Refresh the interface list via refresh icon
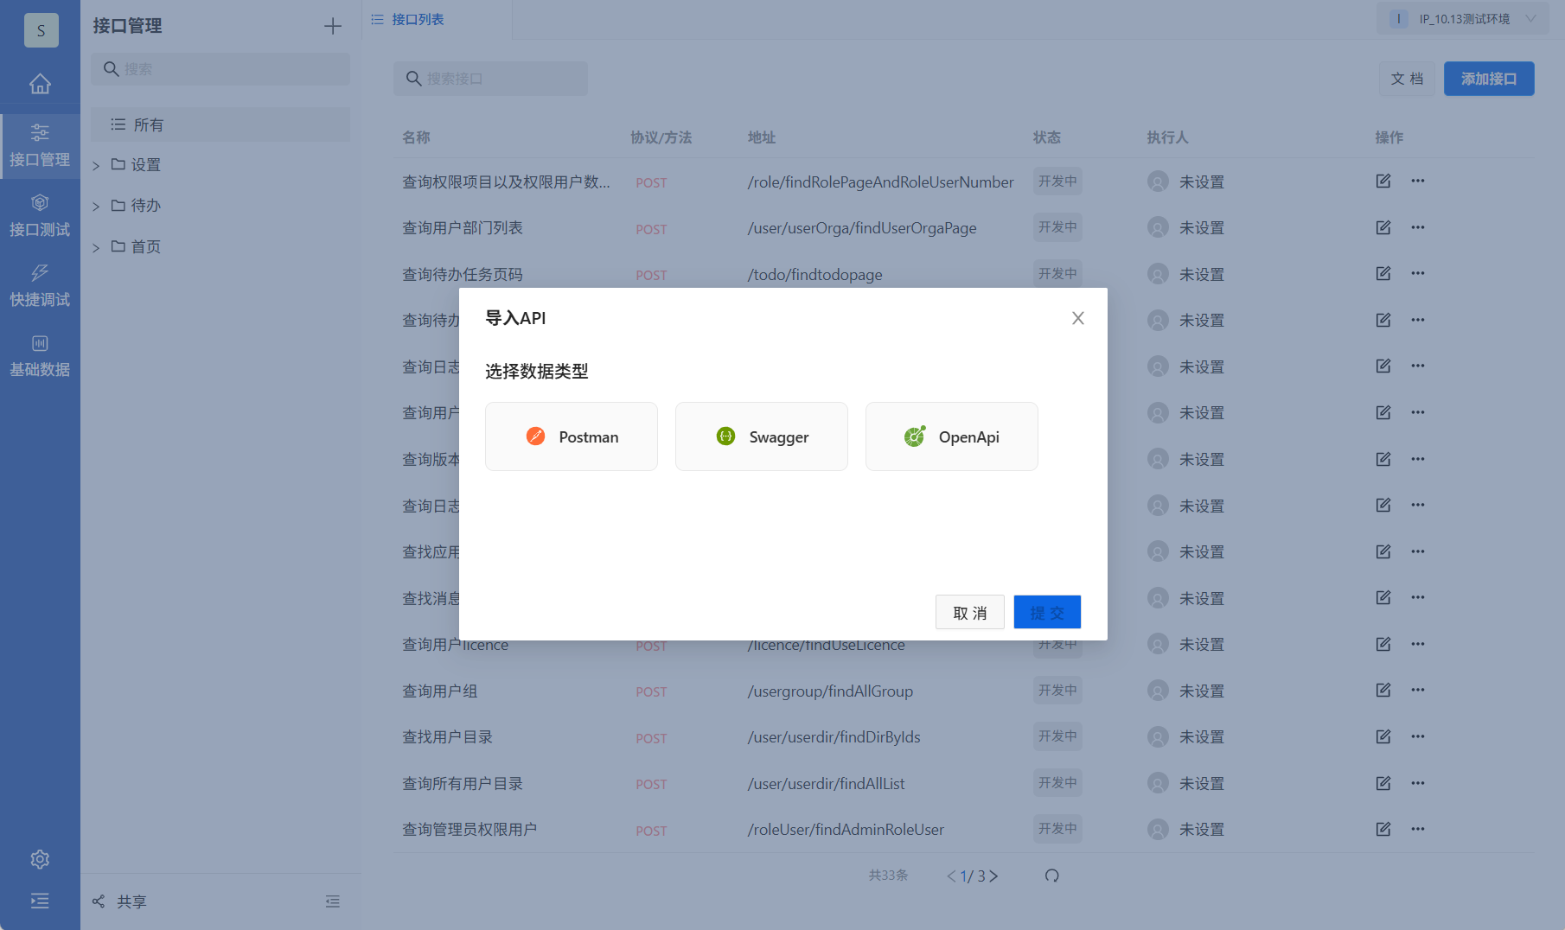The width and height of the screenshot is (1565, 930). point(1051,876)
